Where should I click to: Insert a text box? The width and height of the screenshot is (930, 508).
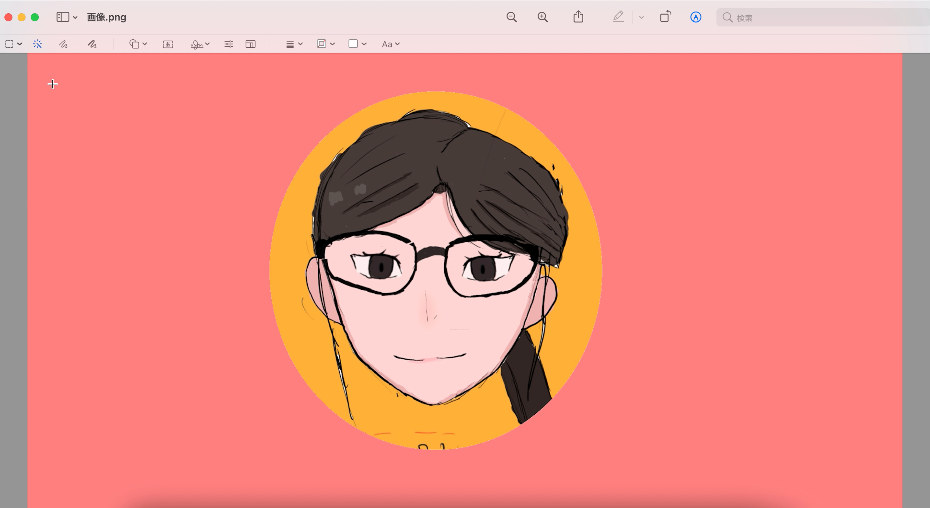(x=168, y=44)
